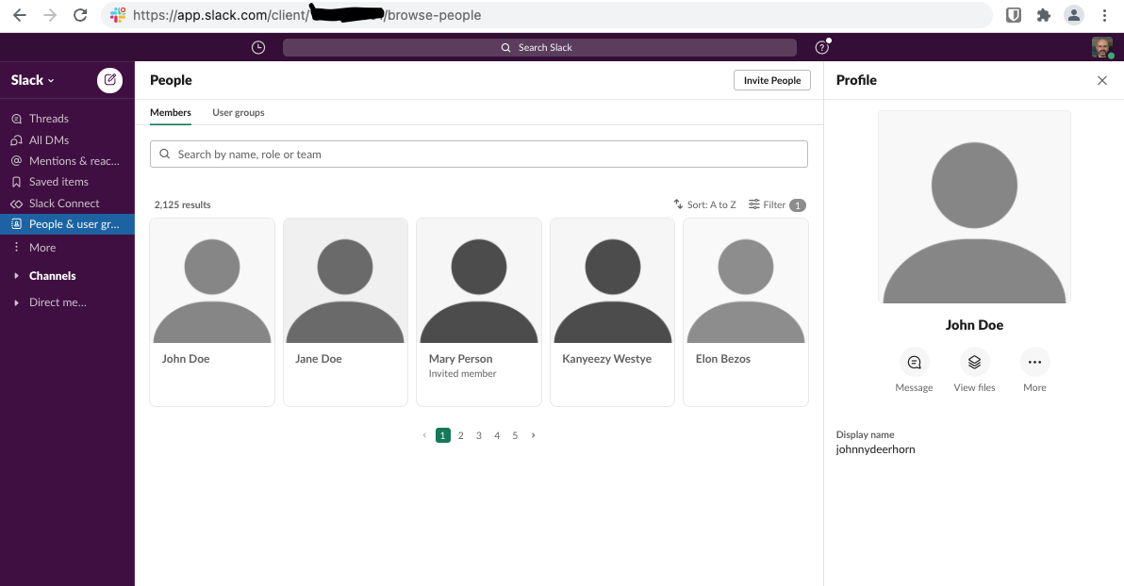The image size is (1124, 586).
Task: Open the Slack workspace dropdown
Action: pos(32,80)
